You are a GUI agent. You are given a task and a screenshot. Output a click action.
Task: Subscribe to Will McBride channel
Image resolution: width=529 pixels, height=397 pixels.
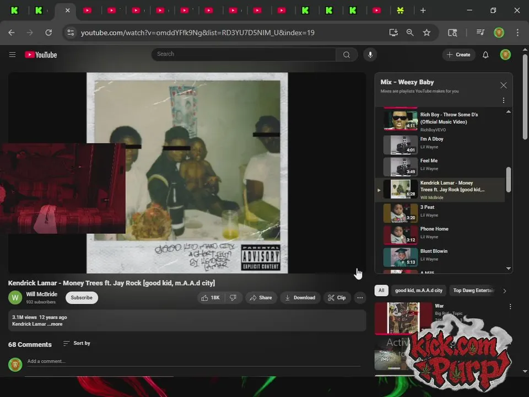82,298
